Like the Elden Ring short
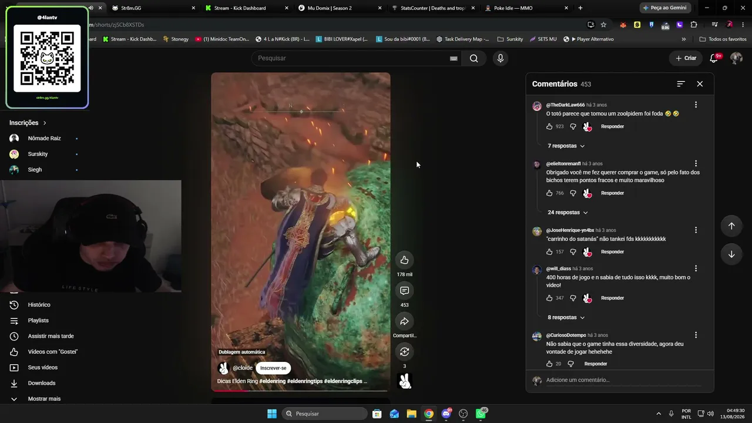Image resolution: width=752 pixels, height=423 pixels. 404,260
